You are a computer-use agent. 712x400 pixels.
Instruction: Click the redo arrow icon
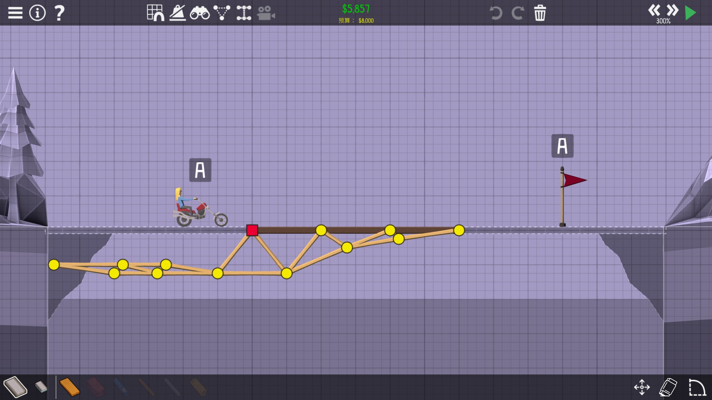(518, 13)
